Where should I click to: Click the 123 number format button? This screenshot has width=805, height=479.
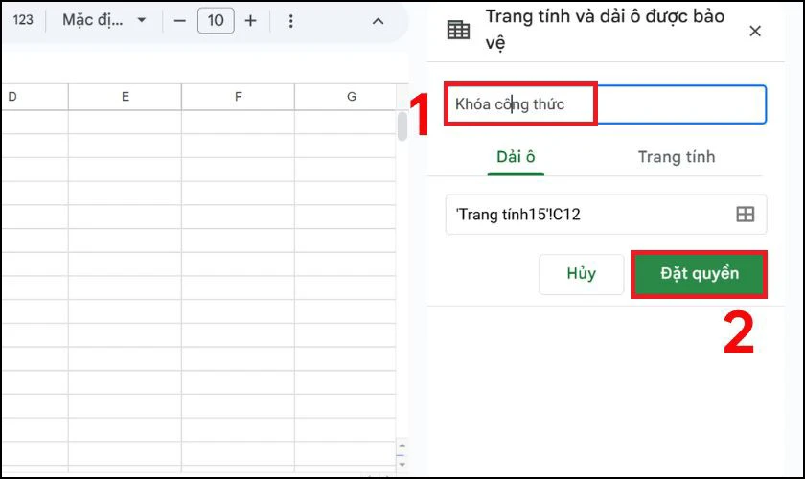(23, 20)
